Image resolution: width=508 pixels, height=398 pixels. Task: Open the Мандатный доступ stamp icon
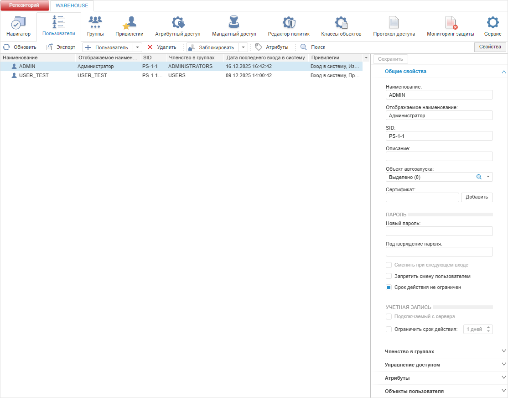[234, 22]
